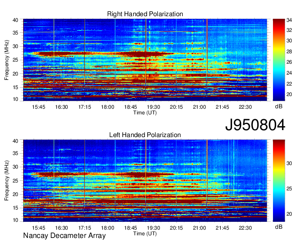Click the 25 frequency tick on the top plot
297x241 pixels.
coord(16,60)
